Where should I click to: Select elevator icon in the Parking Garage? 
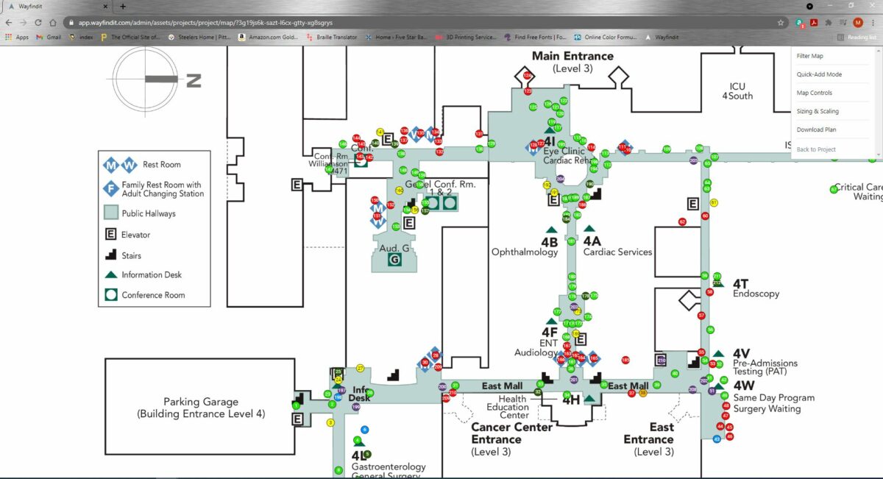[297, 419]
